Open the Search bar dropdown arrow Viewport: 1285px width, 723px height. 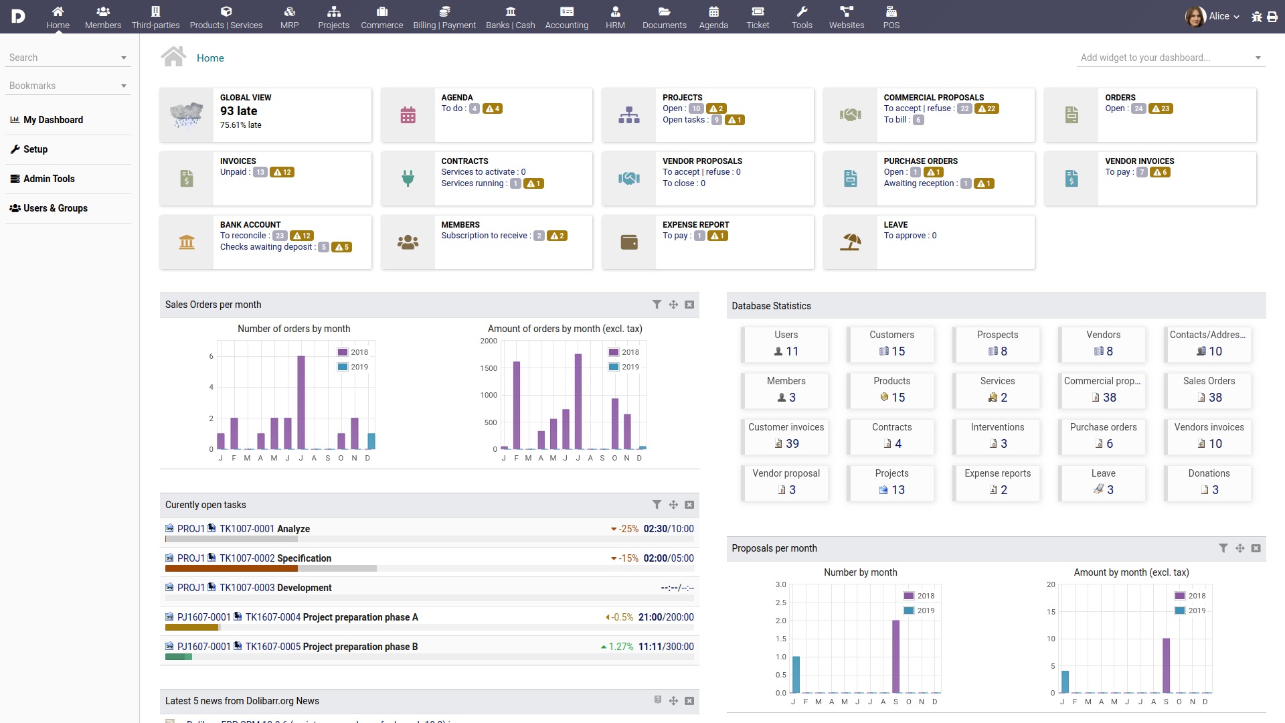point(124,58)
